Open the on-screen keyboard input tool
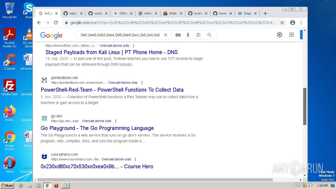The height and width of the screenshot is (189, 336). point(178,35)
